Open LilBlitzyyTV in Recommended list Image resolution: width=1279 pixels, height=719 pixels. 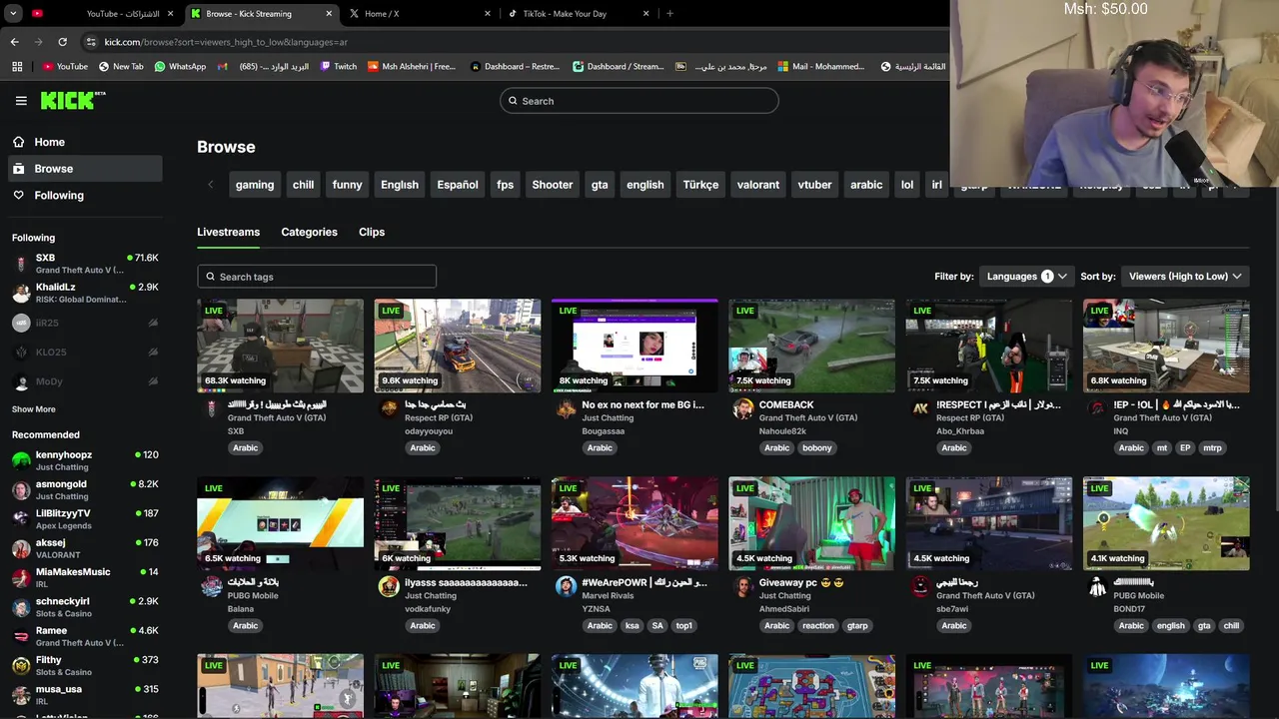coord(85,519)
